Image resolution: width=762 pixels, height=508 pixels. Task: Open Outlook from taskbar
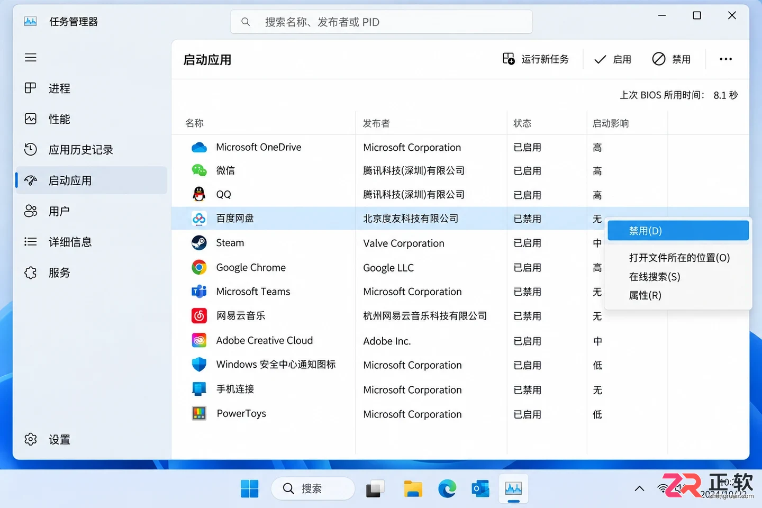coord(480,488)
